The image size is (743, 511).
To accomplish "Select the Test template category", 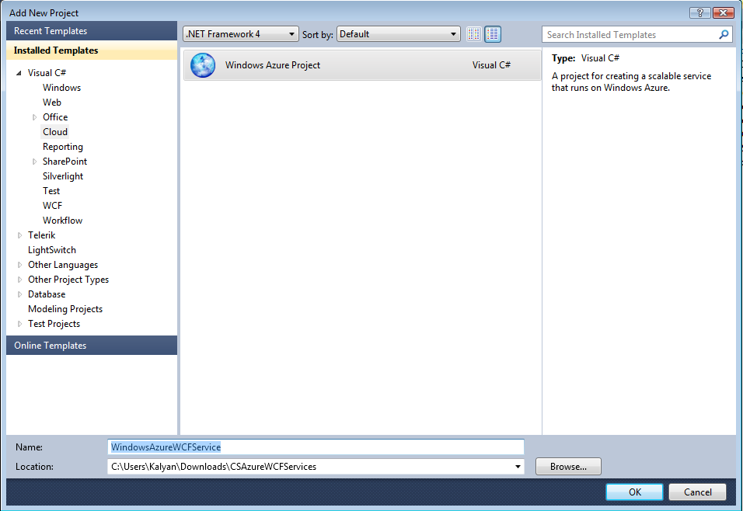I will [51, 191].
